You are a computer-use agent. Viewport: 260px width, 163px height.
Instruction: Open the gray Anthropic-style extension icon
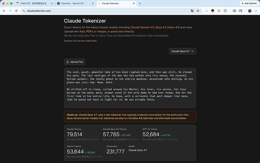pyautogui.click(x=206, y=11)
